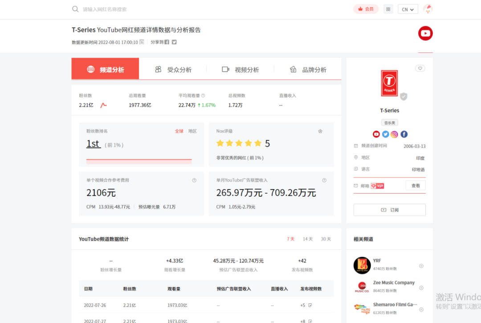Switch to the 视频分析 tab

coord(240,69)
